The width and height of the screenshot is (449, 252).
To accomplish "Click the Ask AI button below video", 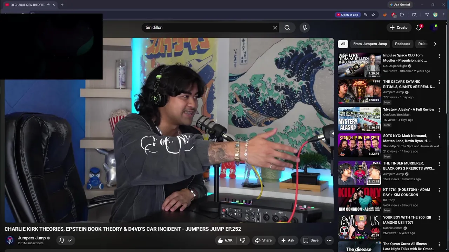I will [287, 240].
